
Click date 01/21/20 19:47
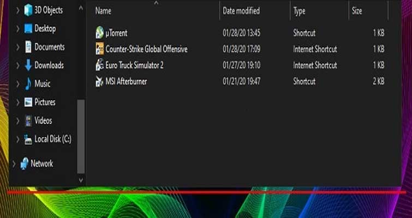click(242, 82)
